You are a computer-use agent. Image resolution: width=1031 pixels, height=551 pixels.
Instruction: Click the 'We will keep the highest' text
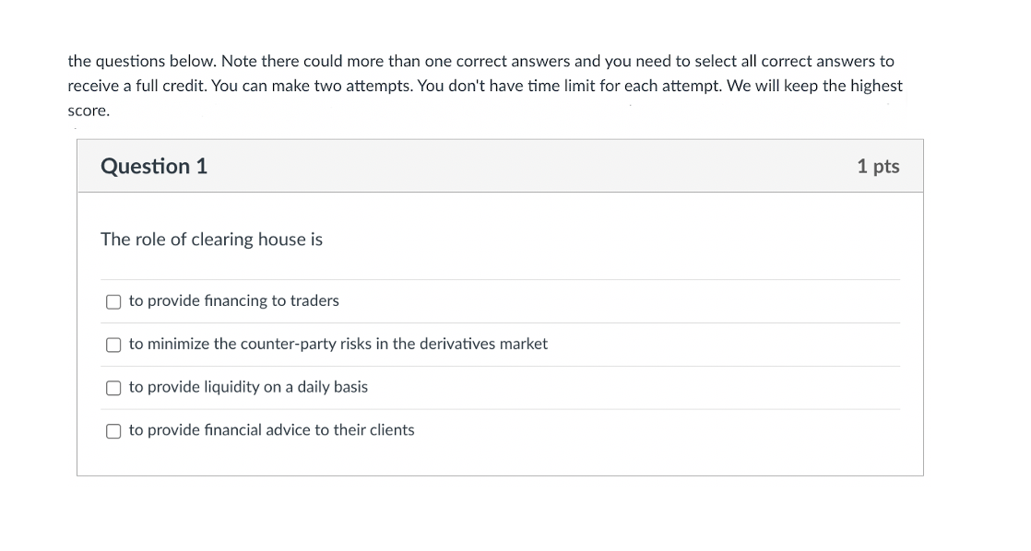coord(814,86)
